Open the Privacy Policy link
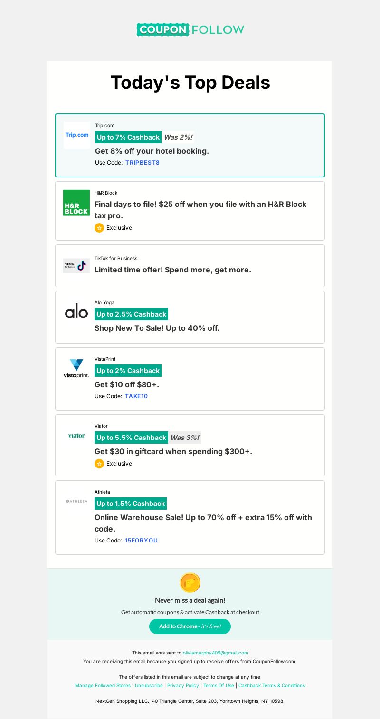 tap(183, 686)
